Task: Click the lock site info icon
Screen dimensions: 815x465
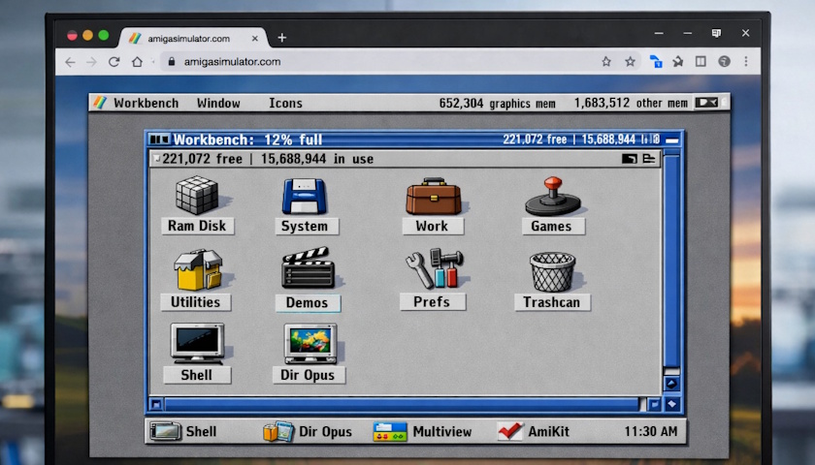Action: point(172,62)
